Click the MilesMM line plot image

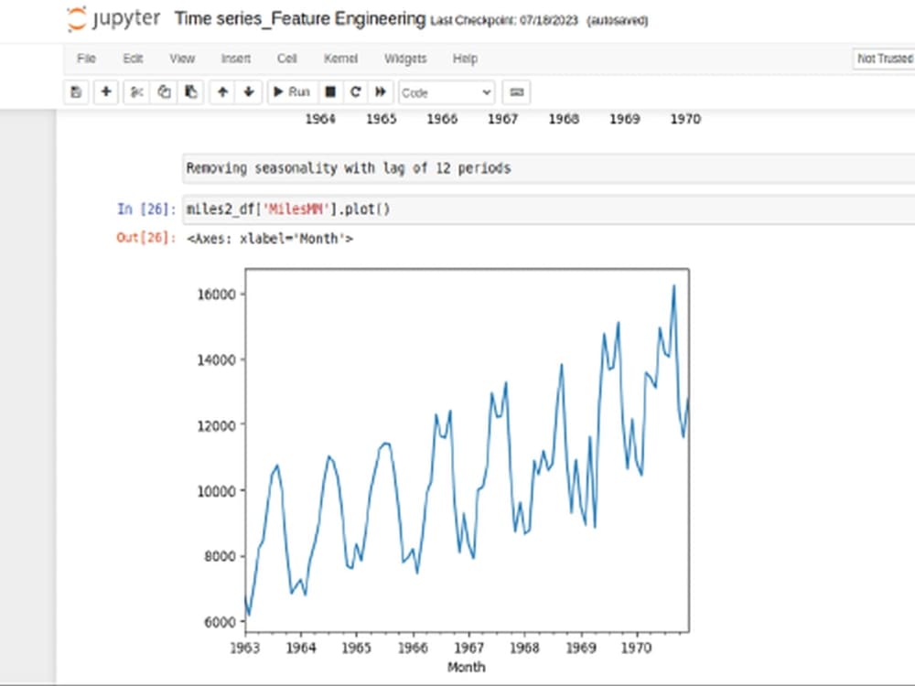[x=444, y=470]
